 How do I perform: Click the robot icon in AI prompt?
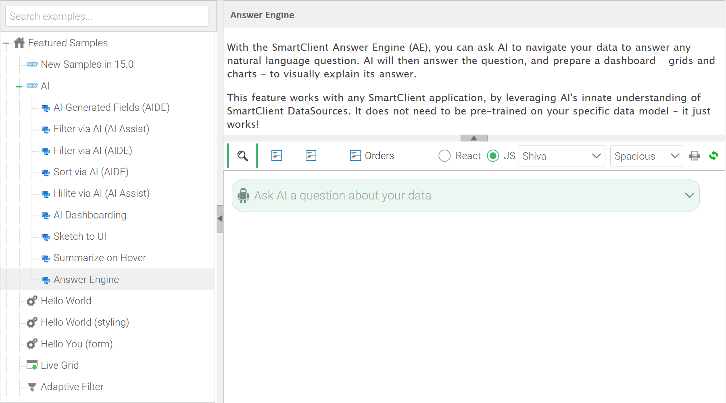(x=243, y=195)
